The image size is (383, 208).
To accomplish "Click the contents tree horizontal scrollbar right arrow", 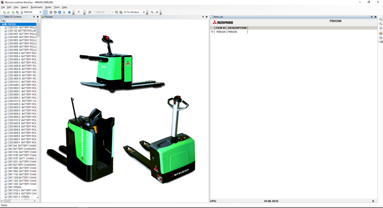I will (35, 201).
